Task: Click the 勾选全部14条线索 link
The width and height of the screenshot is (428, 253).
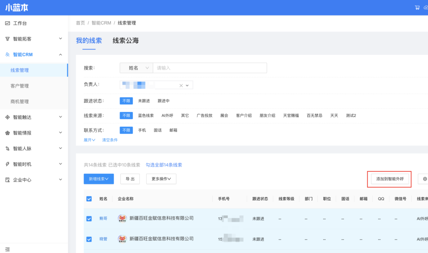Action: (x=164, y=165)
